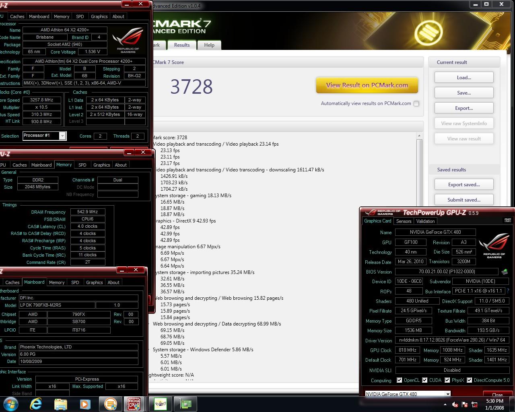Switch to the orange PCMark taskbar icon
Screen dimensions: 515x412
pos(110,404)
